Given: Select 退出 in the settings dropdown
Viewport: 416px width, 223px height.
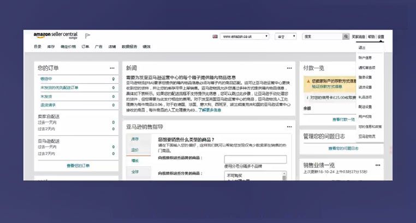Looking at the screenshot, I should [x=362, y=47].
